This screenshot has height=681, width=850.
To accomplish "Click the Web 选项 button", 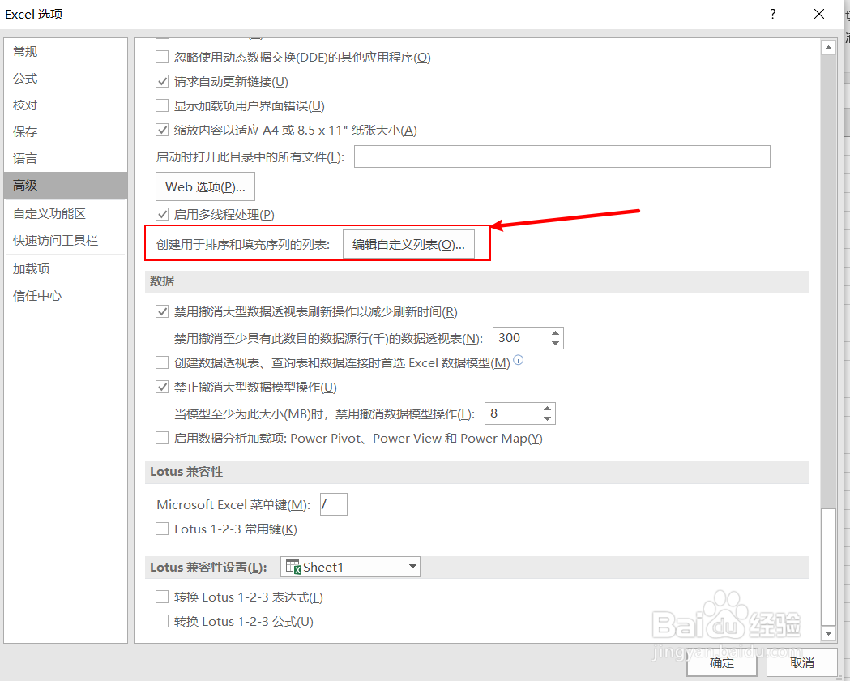I will click(204, 186).
